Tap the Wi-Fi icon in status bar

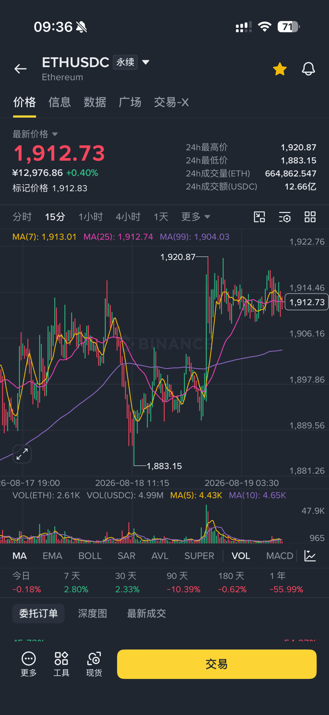pos(265,27)
